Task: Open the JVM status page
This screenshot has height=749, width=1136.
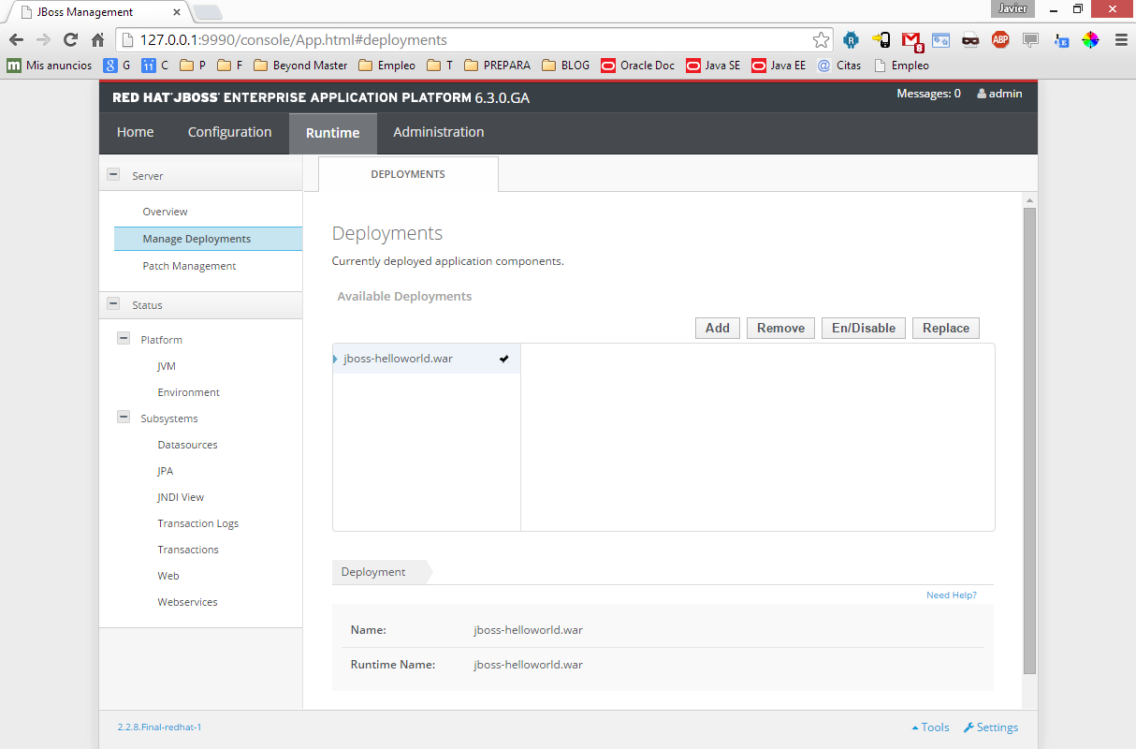Action: coord(167,366)
